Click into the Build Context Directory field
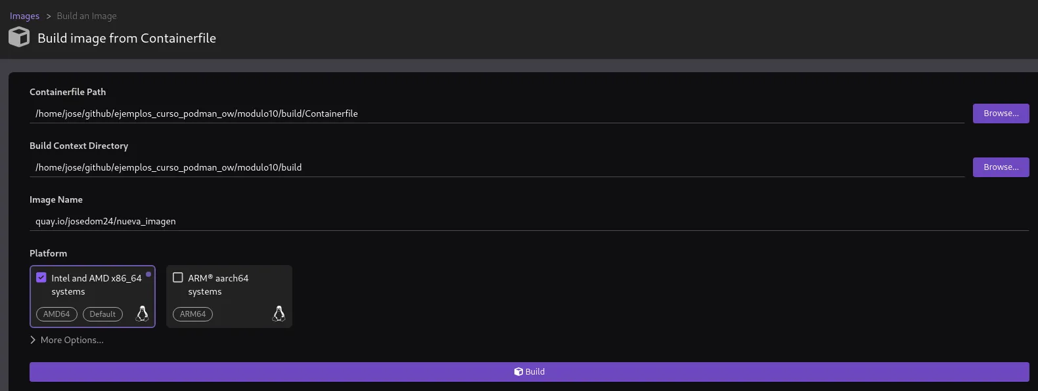 497,167
